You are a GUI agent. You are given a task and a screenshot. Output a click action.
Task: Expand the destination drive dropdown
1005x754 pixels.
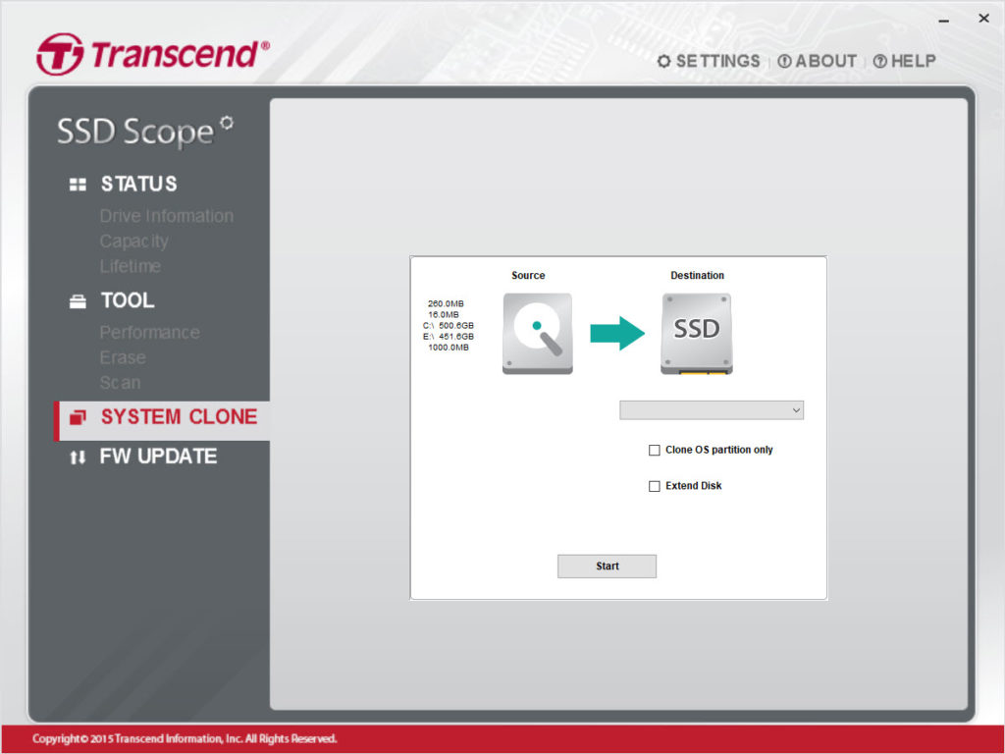click(712, 410)
